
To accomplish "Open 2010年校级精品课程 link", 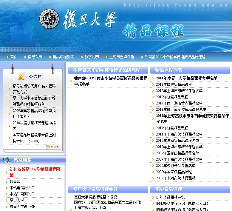I will click(172, 97).
